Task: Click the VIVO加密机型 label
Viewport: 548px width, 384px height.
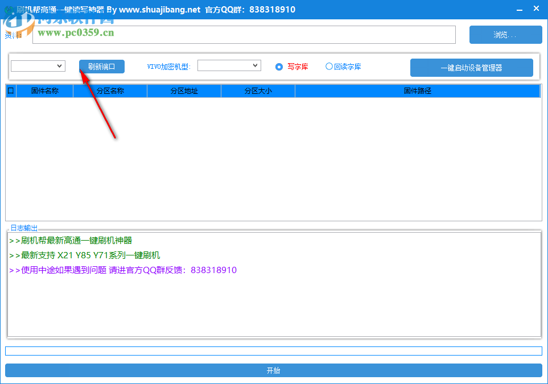Action: 169,67
